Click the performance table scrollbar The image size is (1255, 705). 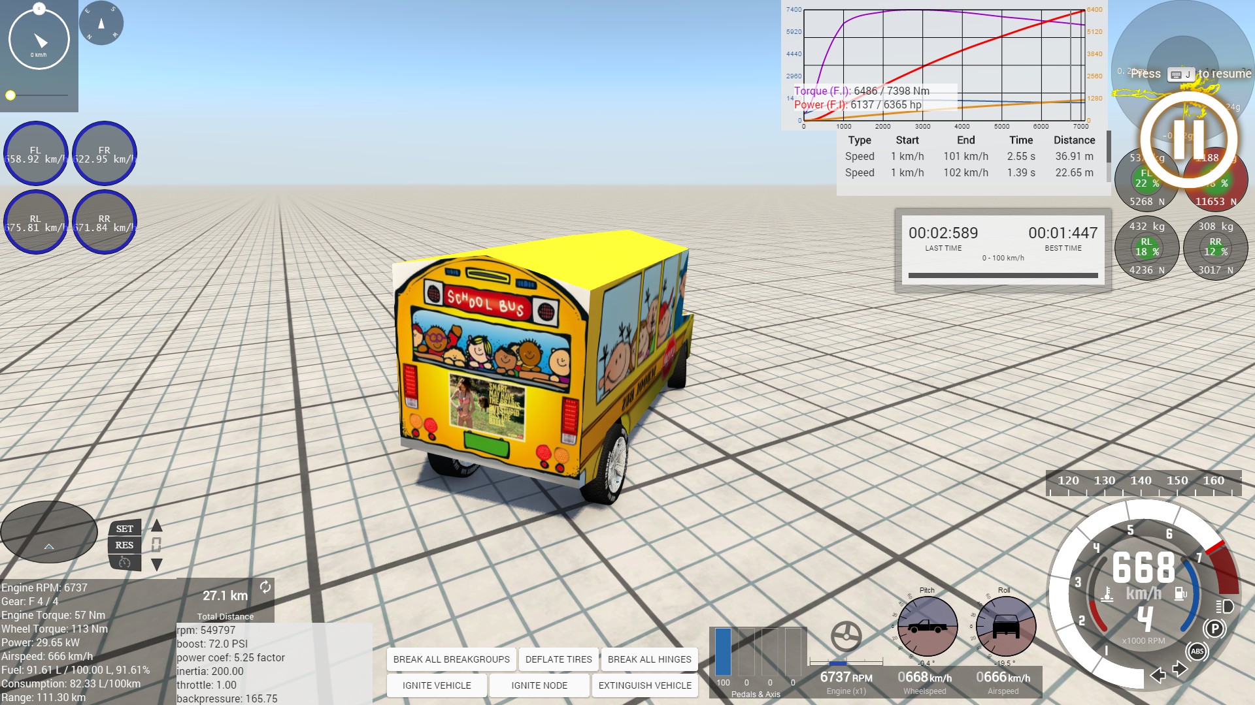[x=1109, y=147]
